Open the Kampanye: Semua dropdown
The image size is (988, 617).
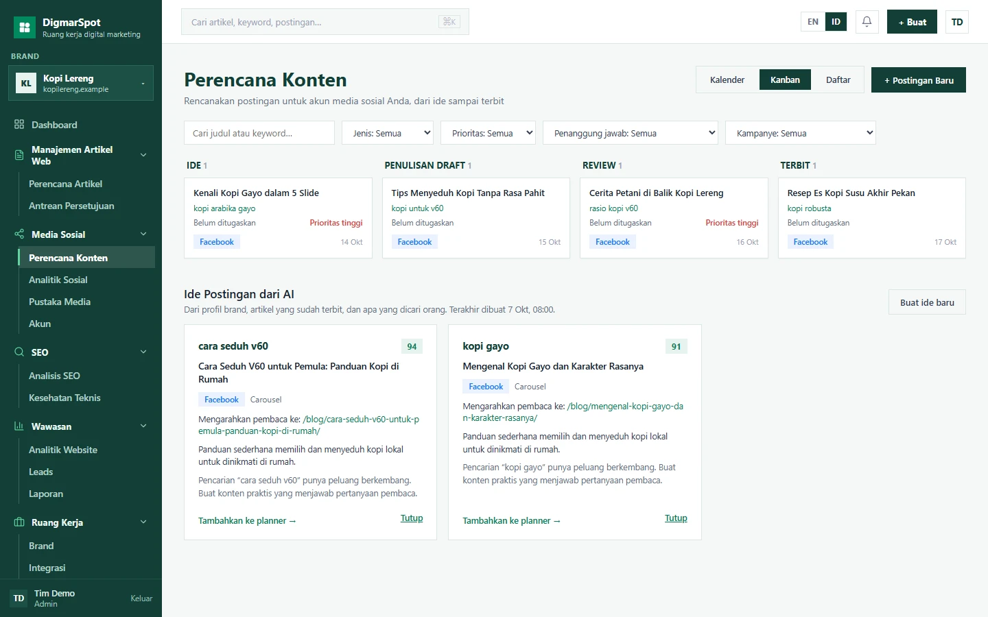tap(801, 133)
